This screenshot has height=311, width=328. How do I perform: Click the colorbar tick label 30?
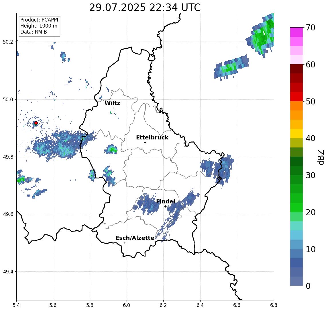click(311, 175)
